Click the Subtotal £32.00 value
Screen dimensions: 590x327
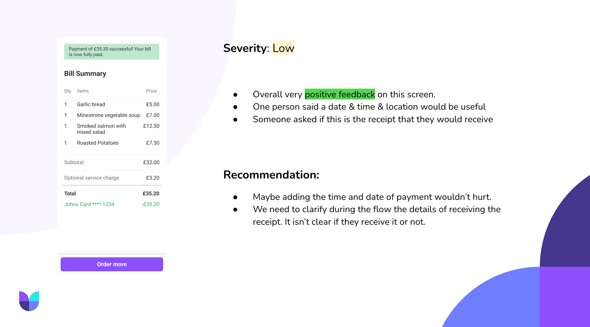click(x=151, y=162)
